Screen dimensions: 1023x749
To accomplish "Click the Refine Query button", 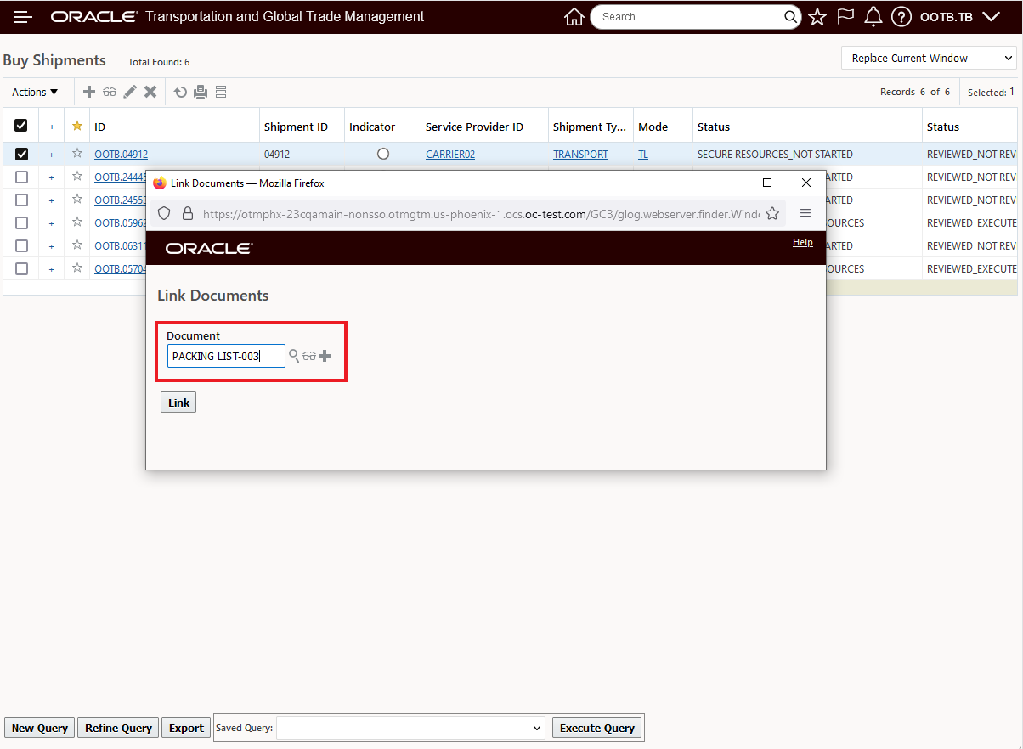I will [x=118, y=728].
